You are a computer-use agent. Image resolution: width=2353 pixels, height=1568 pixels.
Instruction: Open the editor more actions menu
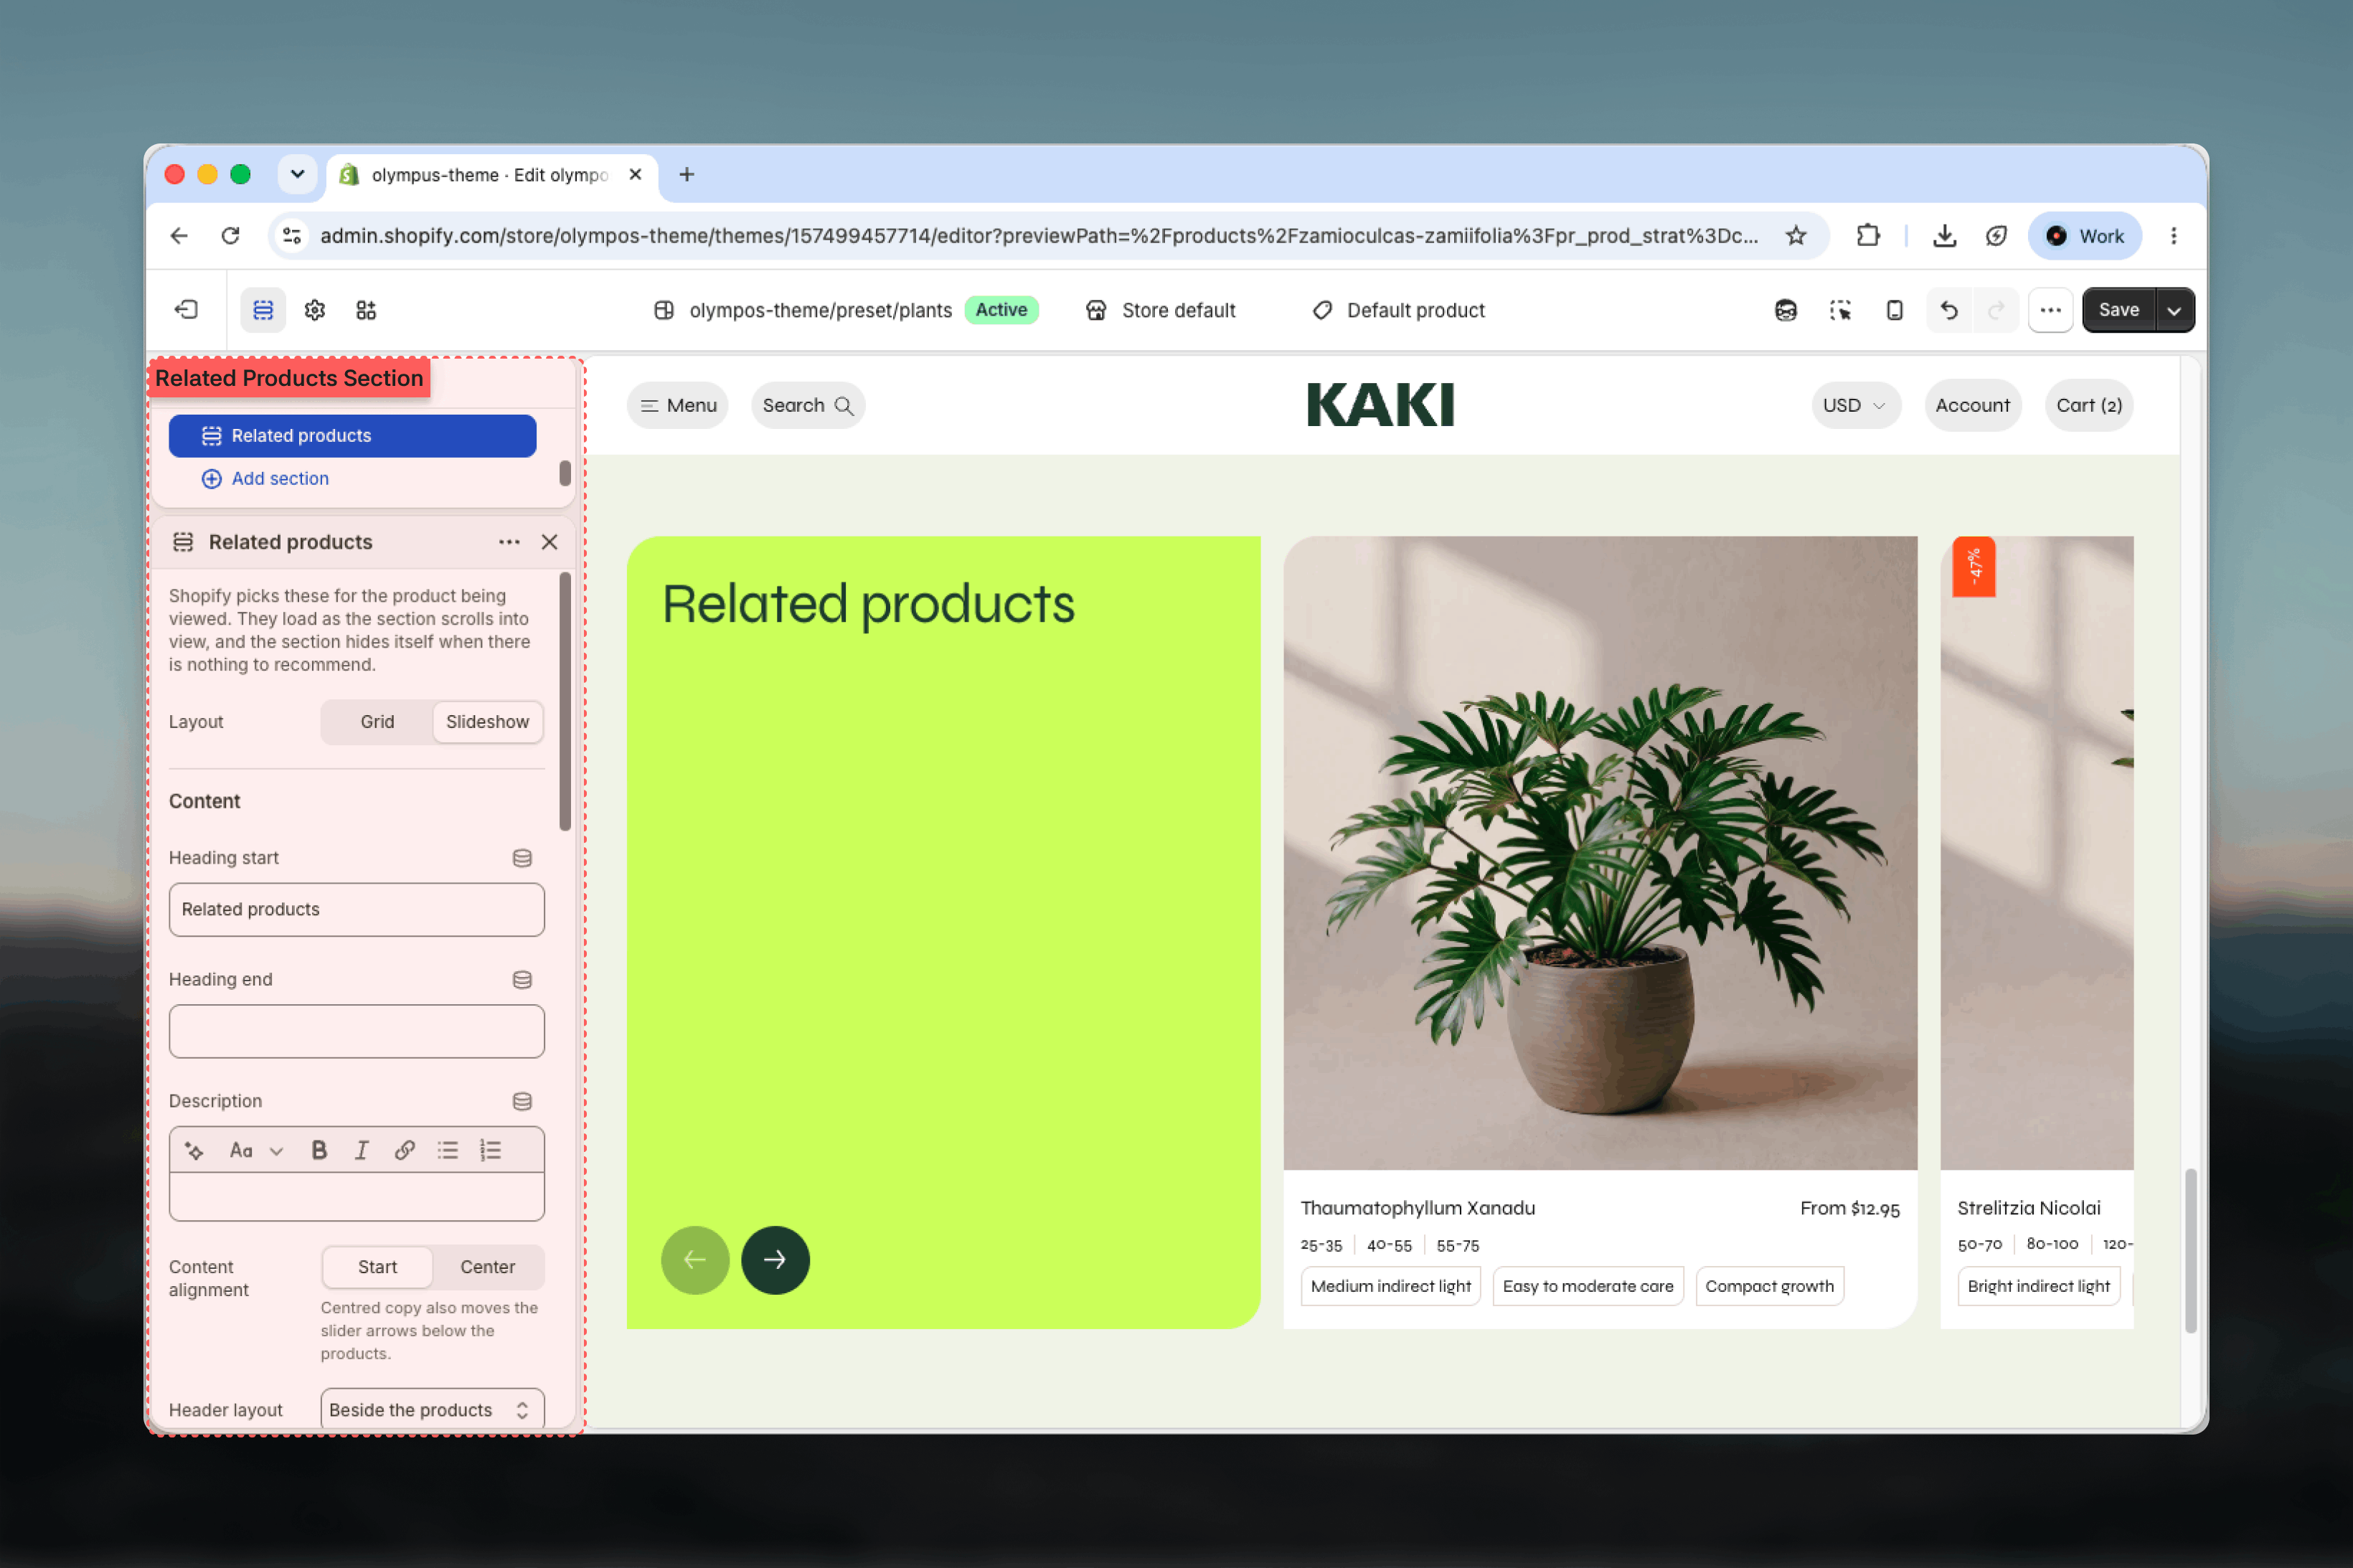(x=2050, y=310)
